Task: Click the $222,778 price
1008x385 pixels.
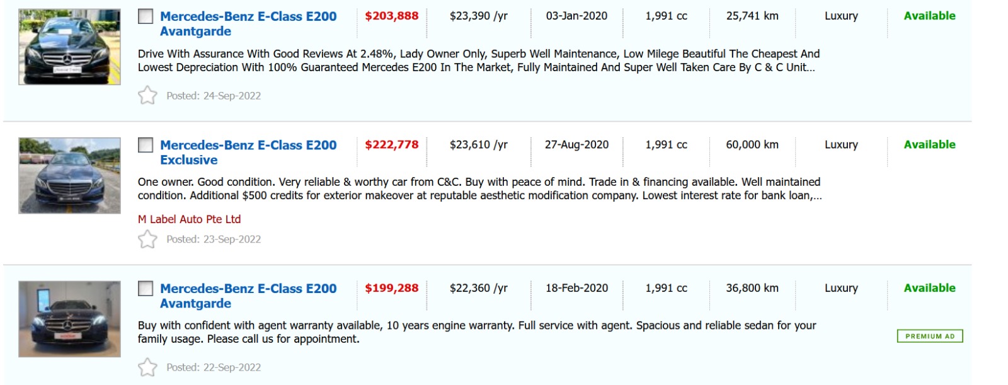Action: 392,145
